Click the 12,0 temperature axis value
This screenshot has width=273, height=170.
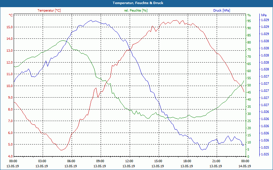(x=10, y=62)
